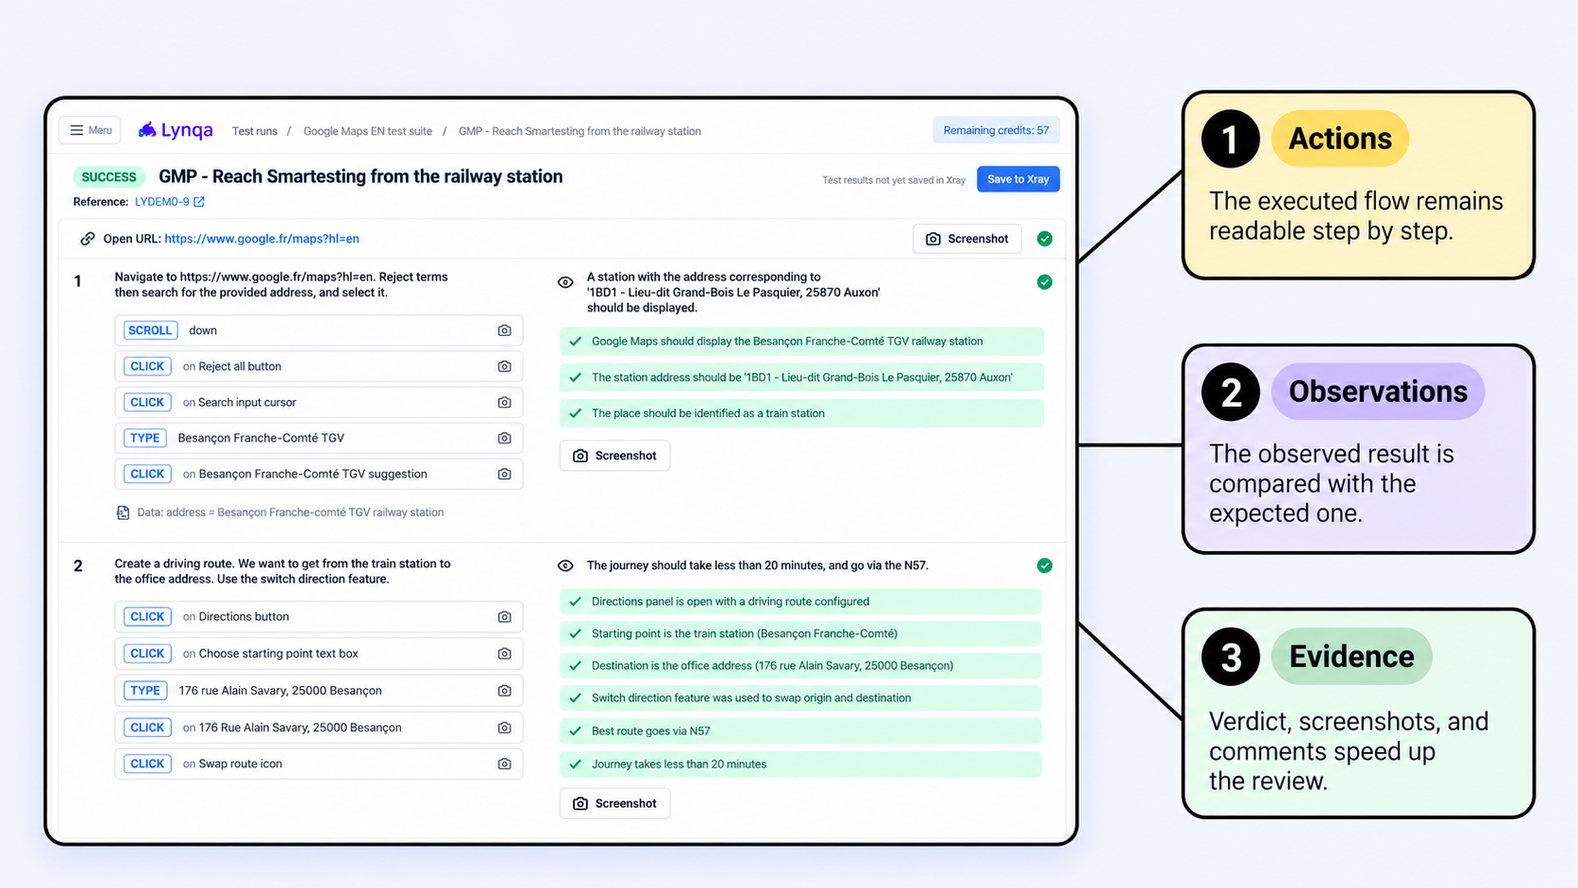The width and height of the screenshot is (1578, 888).
Task: View camera icon for SCROLL down action
Action: pyautogui.click(x=505, y=330)
